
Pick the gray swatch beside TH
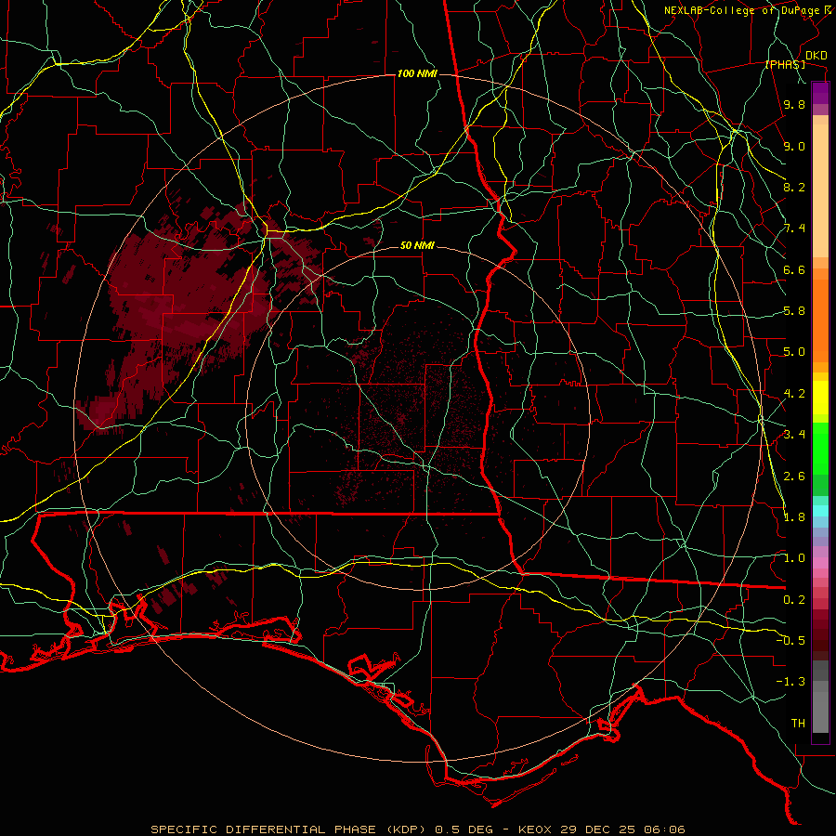coord(820,712)
